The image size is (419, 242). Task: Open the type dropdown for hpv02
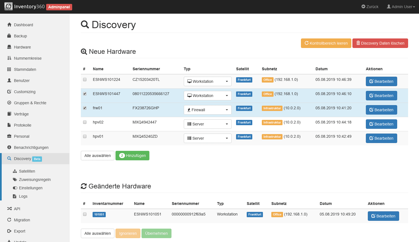208,124
